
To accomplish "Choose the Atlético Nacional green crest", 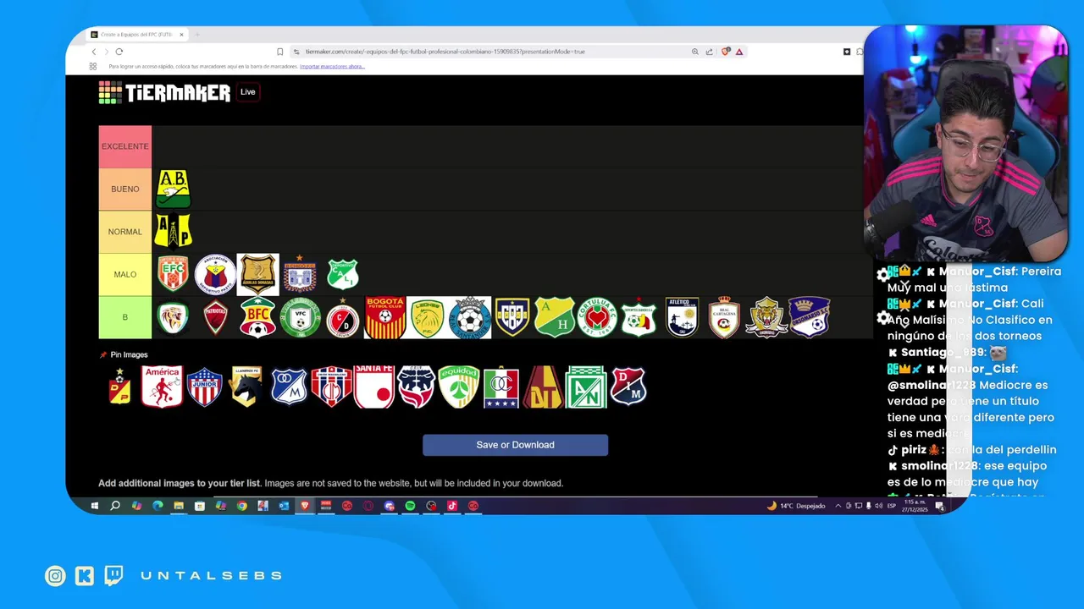I will (x=585, y=387).
